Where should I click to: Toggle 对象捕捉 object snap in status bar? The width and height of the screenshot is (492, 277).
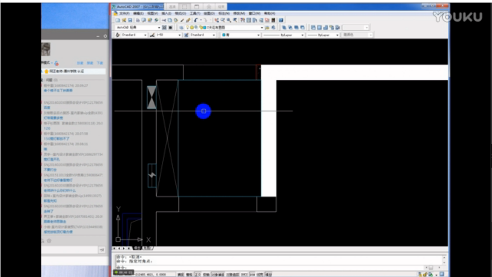(218, 274)
